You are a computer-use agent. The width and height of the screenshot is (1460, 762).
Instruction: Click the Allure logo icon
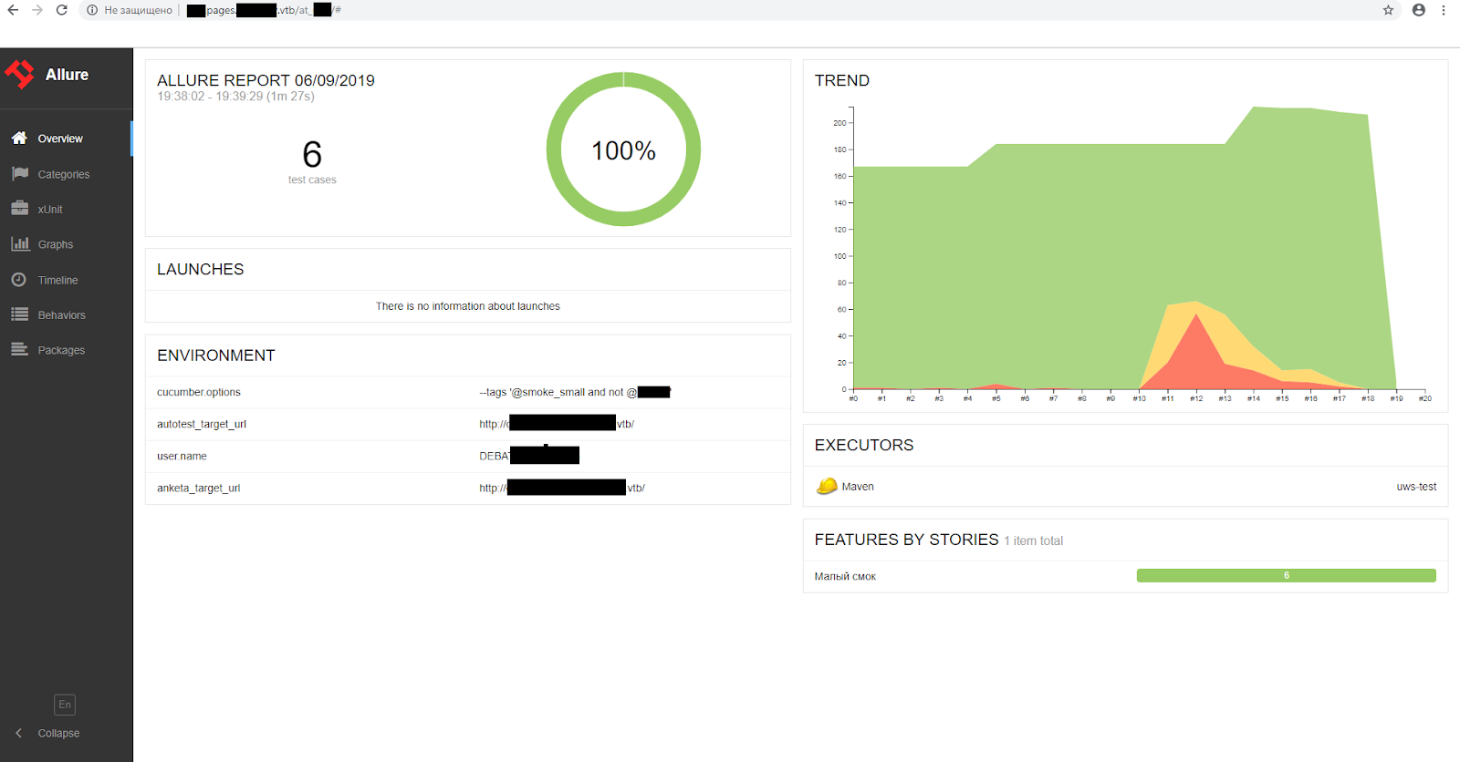pos(19,74)
